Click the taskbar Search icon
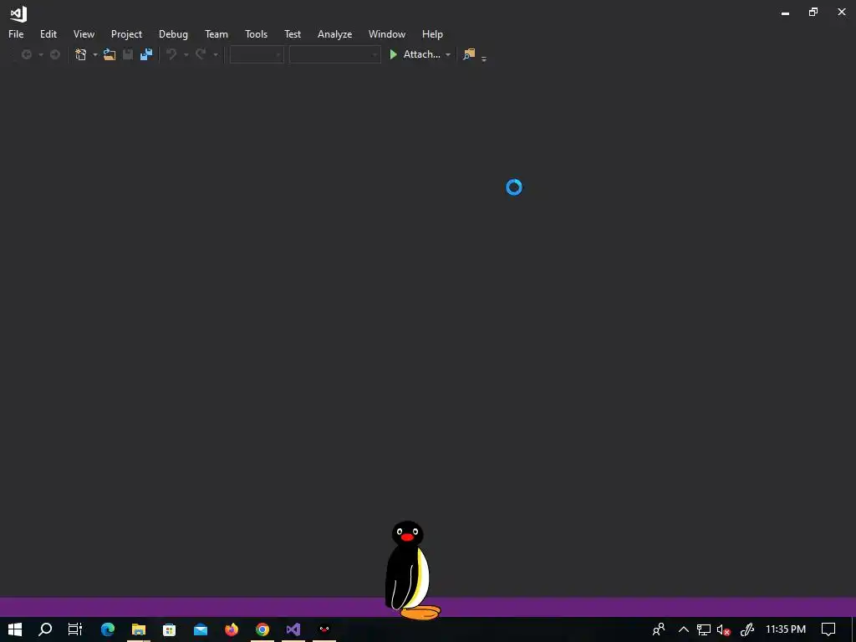The image size is (856, 642). 45,629
